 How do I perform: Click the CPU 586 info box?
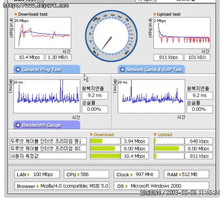(87, 174)
